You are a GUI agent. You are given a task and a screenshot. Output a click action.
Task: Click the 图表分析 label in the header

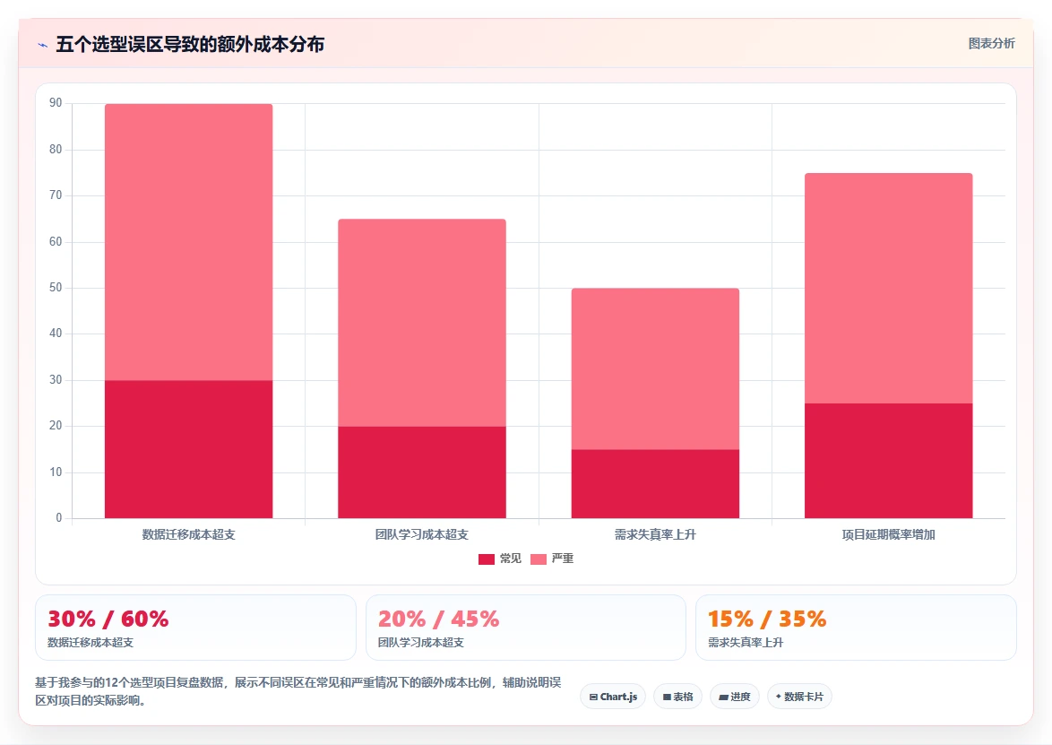click(x=991, y=44)
